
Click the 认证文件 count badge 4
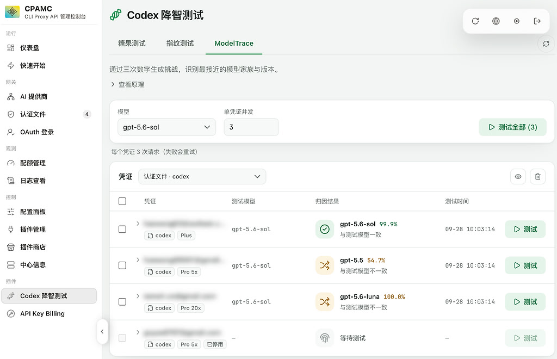click(87, 114)
